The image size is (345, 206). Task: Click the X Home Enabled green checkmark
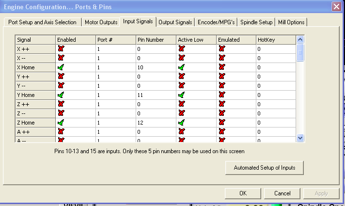click(61, 67)
